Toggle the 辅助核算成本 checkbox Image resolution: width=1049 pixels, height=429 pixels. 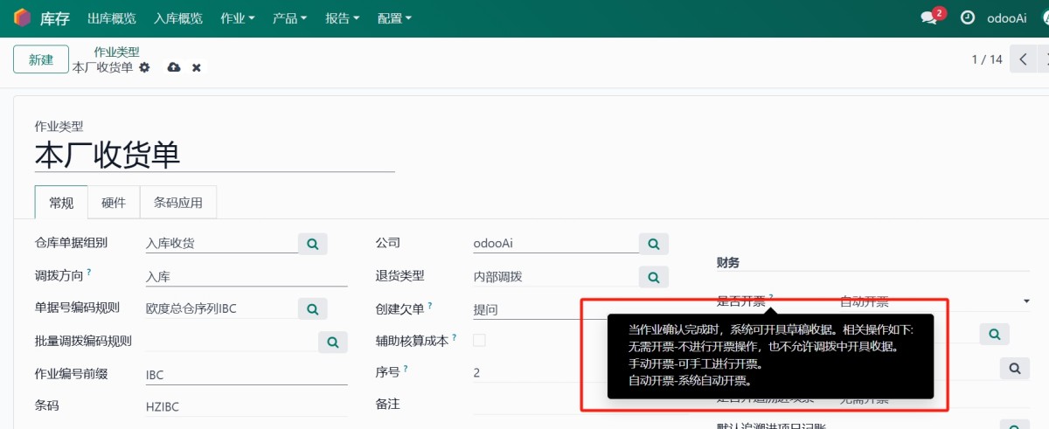[479, 340]
